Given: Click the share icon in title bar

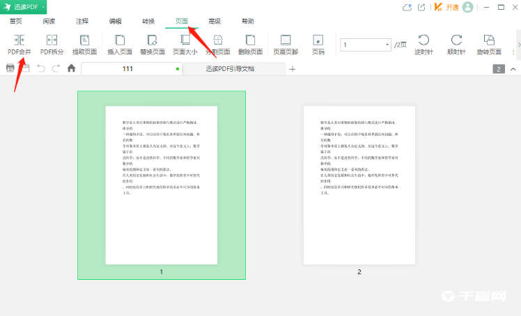Looking at the screenshot, I should point(421,7).
